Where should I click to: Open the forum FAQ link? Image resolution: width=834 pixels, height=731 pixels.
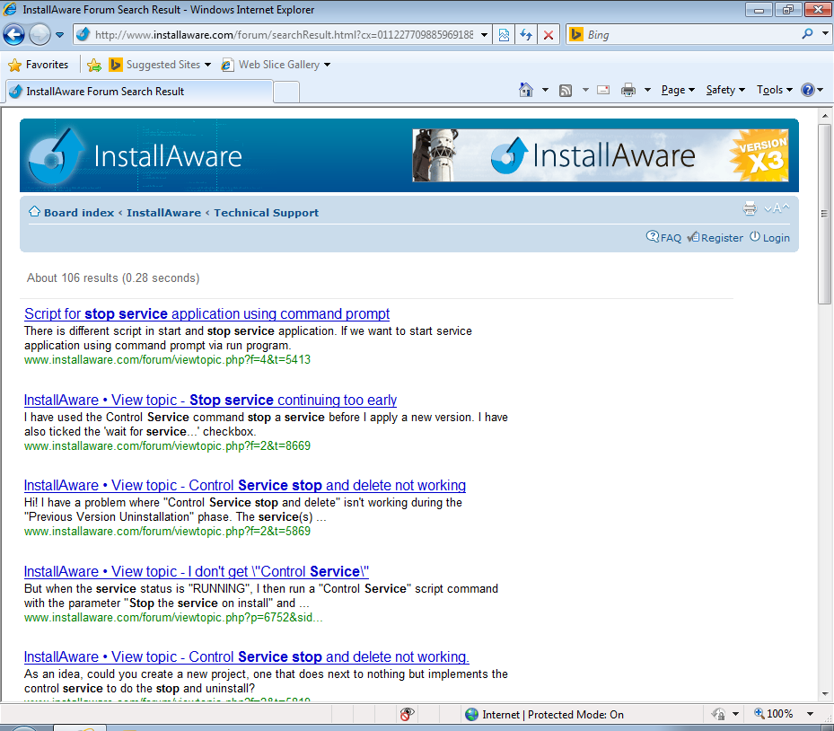click(x=663, y=237)
